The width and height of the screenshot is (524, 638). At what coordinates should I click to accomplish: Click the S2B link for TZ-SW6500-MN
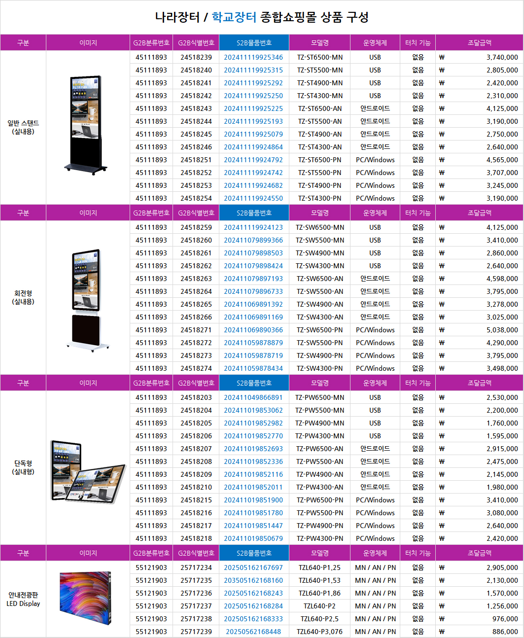click(x=253, y=227)
